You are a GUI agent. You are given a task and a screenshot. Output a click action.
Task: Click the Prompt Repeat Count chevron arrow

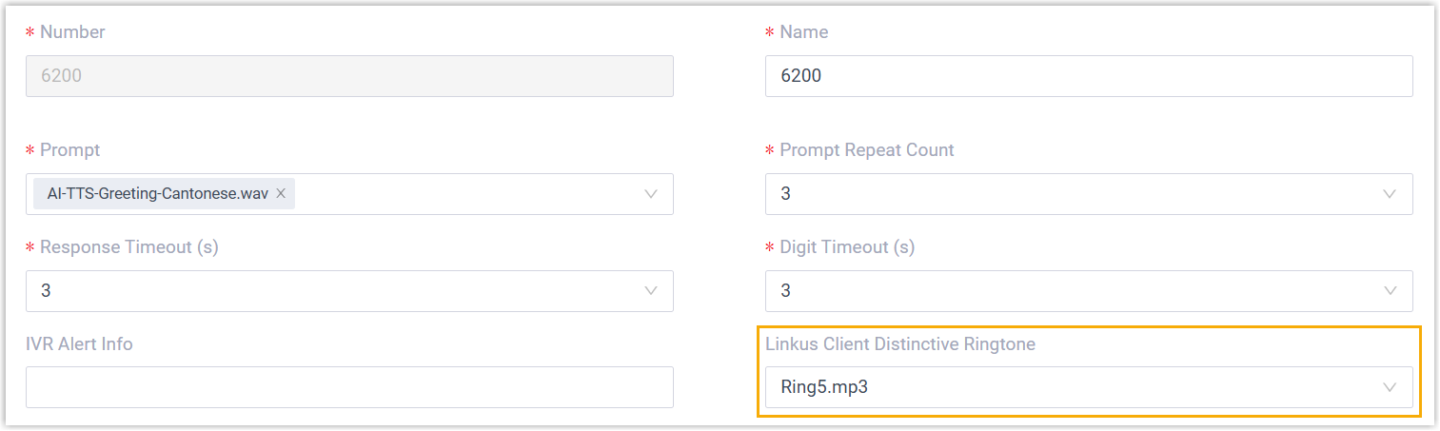tap(1390, 194)
